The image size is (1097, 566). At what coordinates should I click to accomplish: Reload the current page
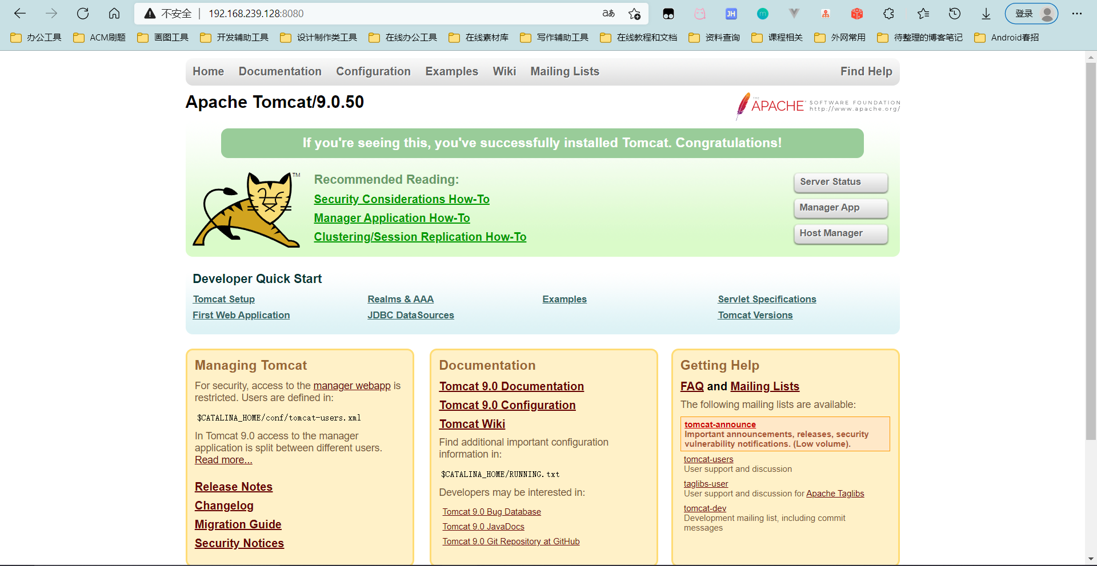coord(83,14)
